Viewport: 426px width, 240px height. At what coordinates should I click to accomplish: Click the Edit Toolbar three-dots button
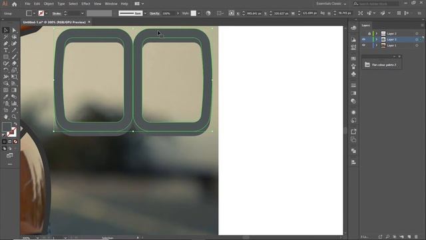pyautogui.click(x=10, y=164)
